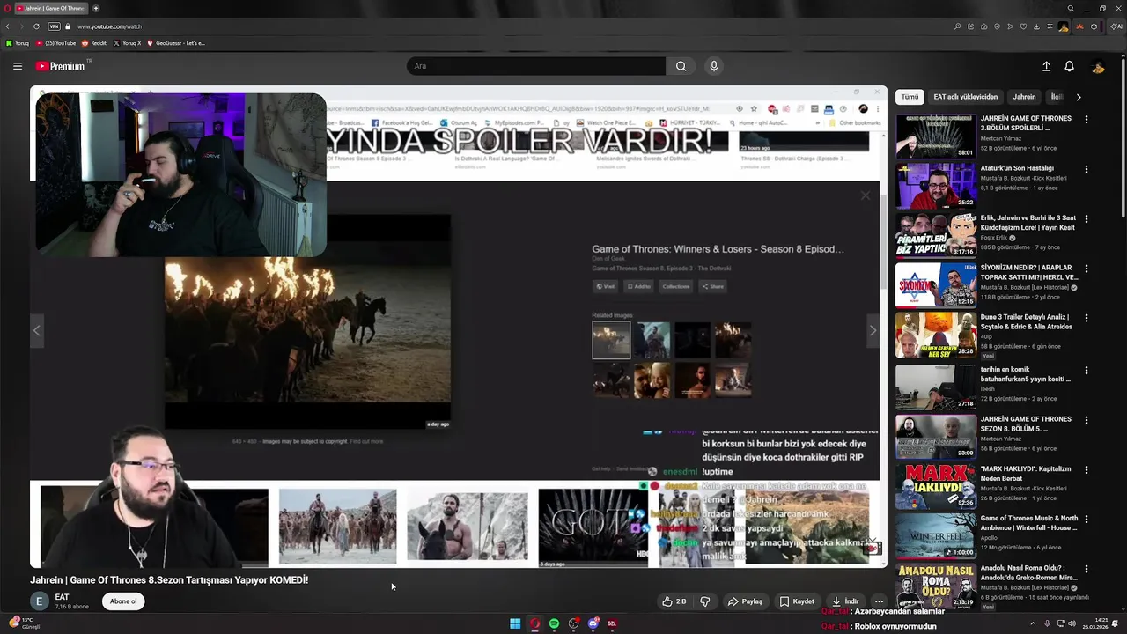Click the search magnifier button
This screenshot has width=1127, height=634.
[681, 66]
